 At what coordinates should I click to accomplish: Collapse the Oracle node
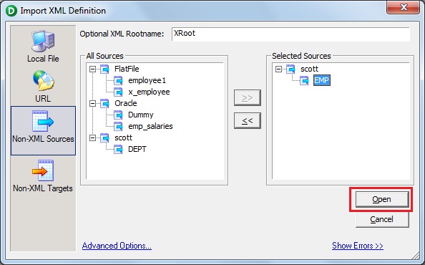93,104
